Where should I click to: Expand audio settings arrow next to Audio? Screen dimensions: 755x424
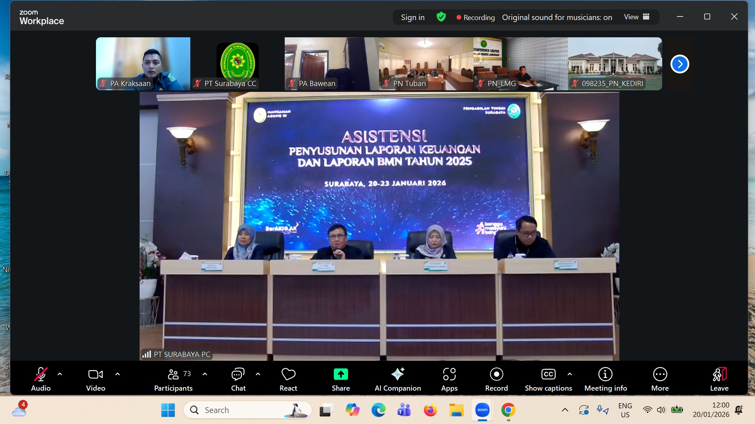click(x=60, y=374)
